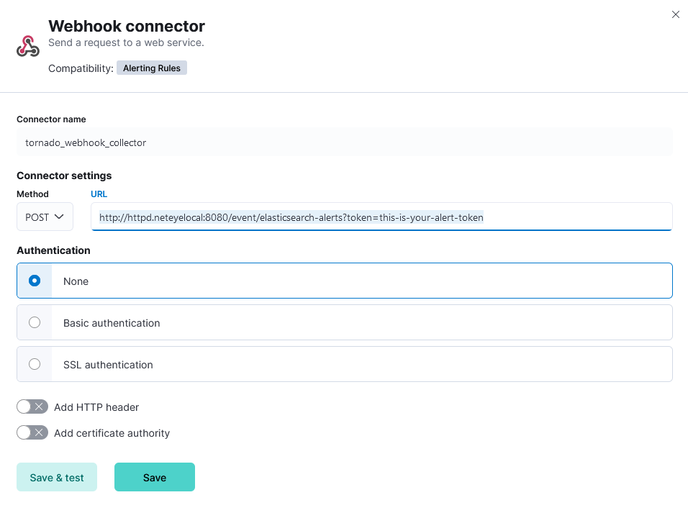
Task: Click the SSL authentication label text
Action: click(x=108, y=365)
